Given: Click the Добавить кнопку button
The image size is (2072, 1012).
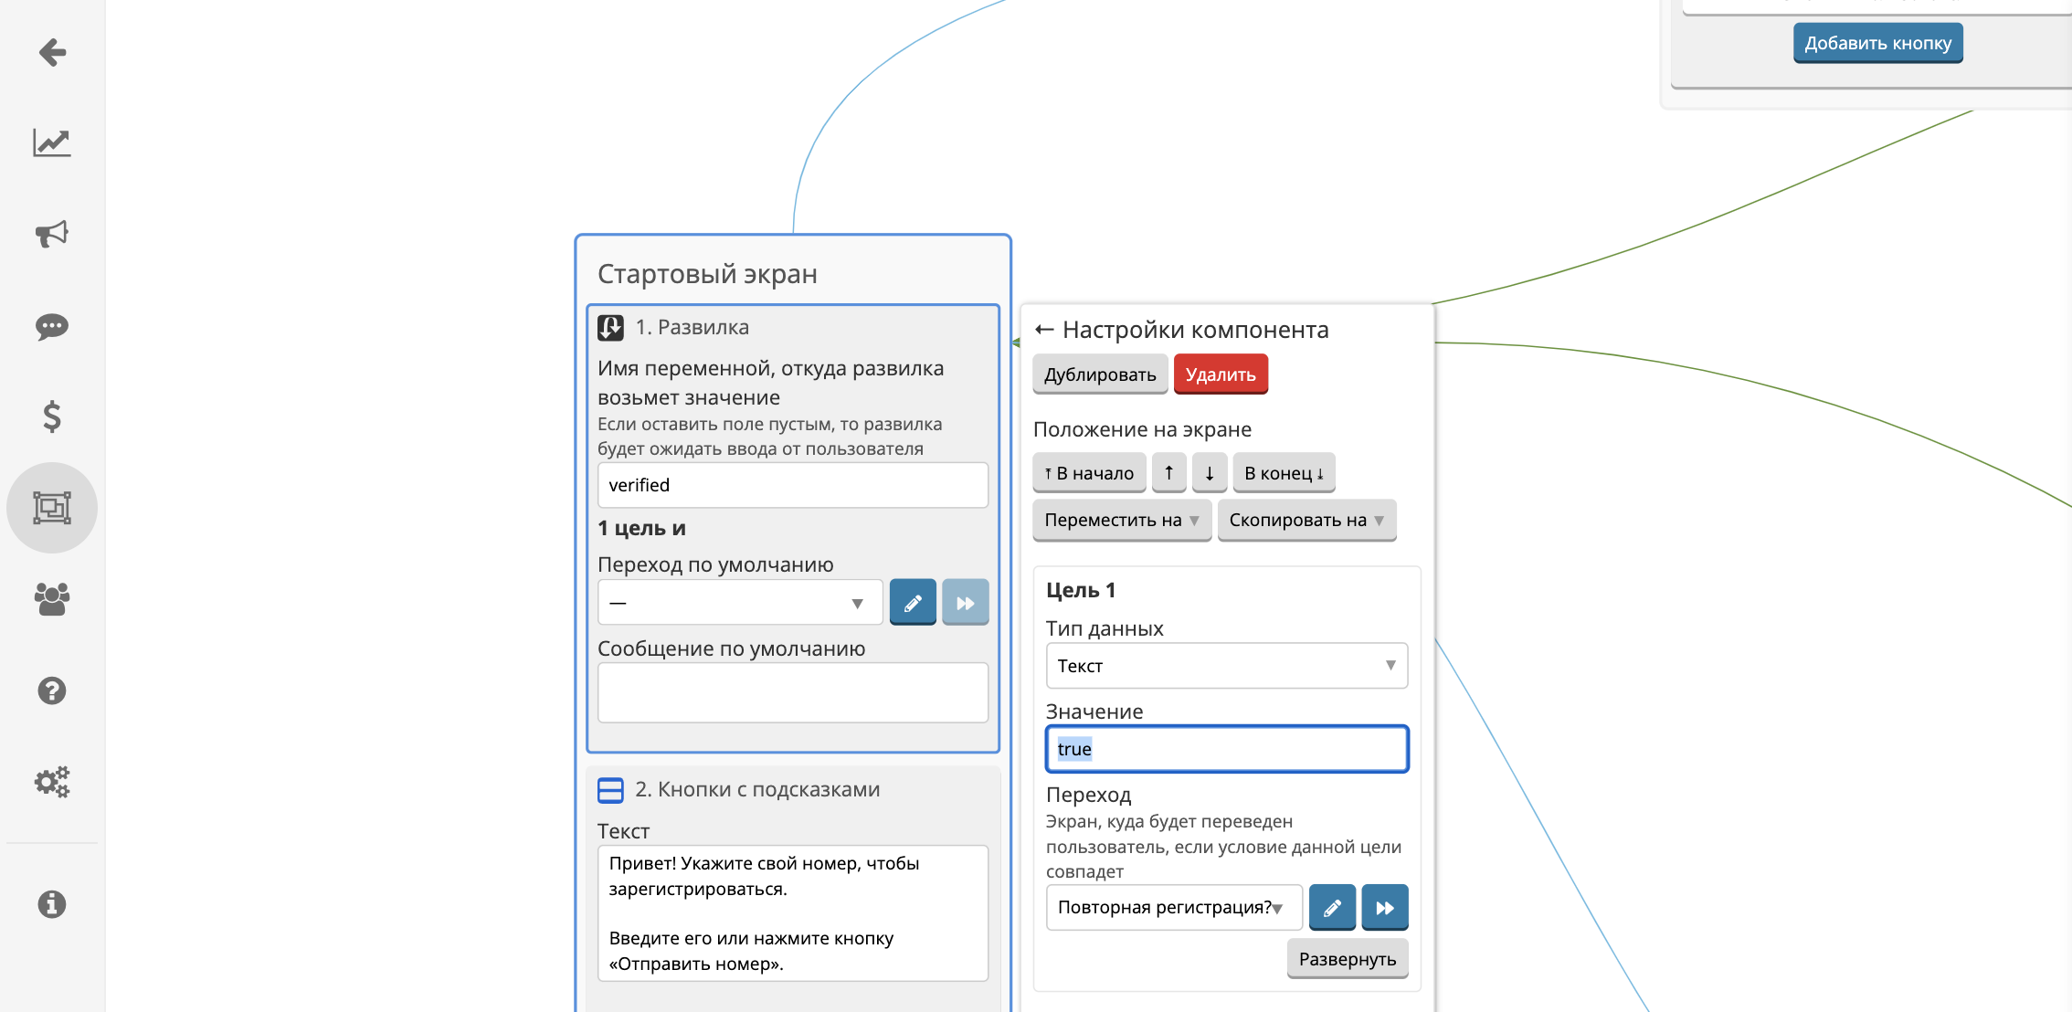Looking at the screenshot, I should [x=1877, y=42].
